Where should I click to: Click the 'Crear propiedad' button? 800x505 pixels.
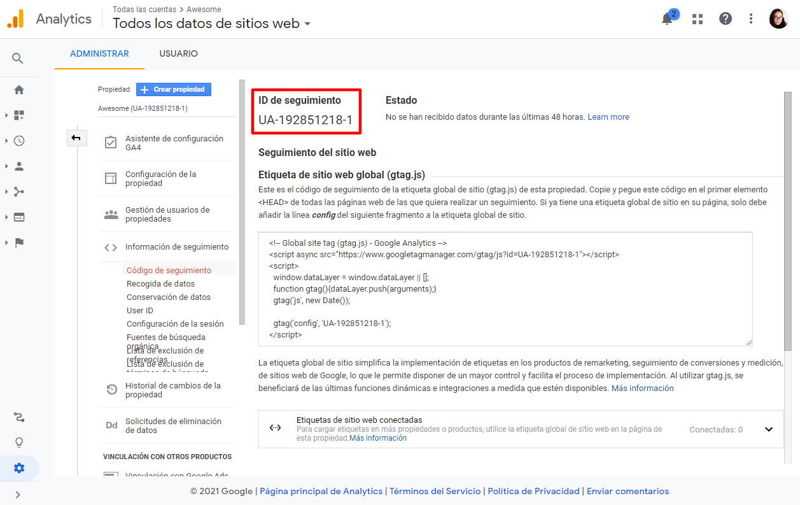pyautogui.click(x=174, y=90)
